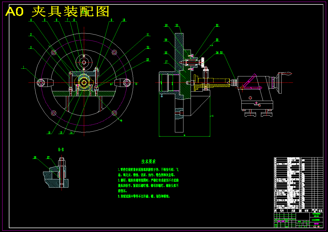Select part balloon number 18
The image size is (328, 232).
tap(166, 53)
